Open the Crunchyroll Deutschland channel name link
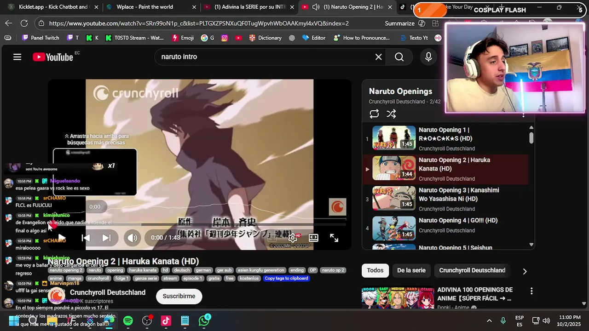Viewport: 589px width, 331px height. point(108,292)
